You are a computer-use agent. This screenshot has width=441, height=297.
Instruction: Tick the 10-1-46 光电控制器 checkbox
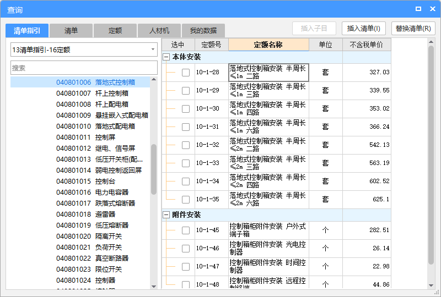186,249
